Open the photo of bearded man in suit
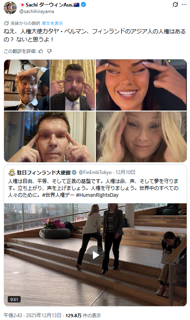The height and width of the screenshot is (320, 190). click(x=73, y=85)
